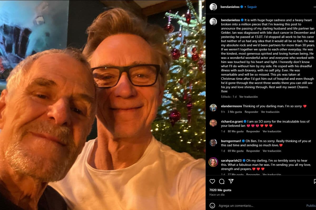Save the post with the bookmark icon

coord(315,181)
